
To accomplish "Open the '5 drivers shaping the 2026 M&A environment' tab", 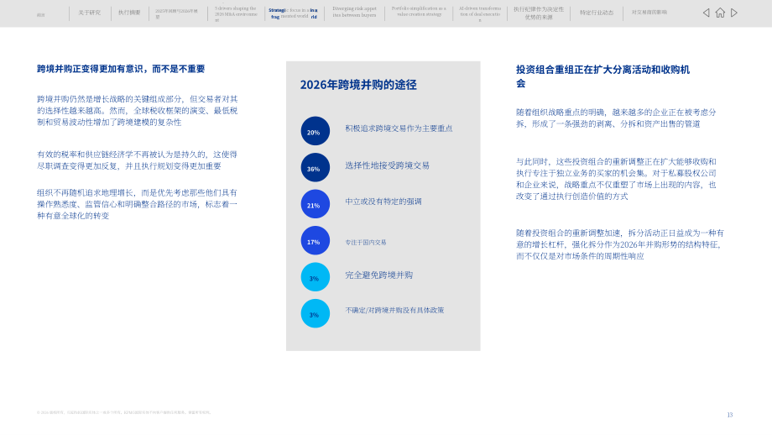I will (x=236, y=14).
